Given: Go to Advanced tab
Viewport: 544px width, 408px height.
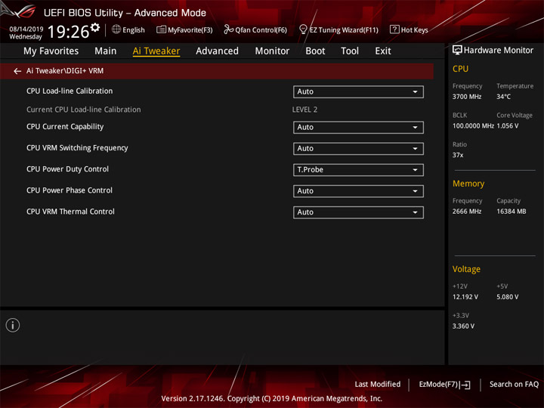Looking at the screenshot, I should tap(217, 51).
